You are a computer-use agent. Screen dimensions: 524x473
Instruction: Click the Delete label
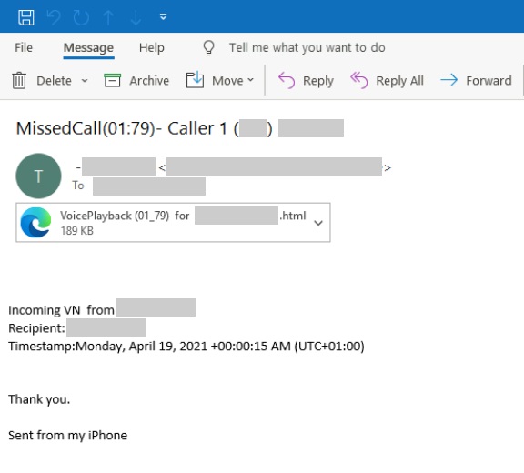tap(55, 81)
